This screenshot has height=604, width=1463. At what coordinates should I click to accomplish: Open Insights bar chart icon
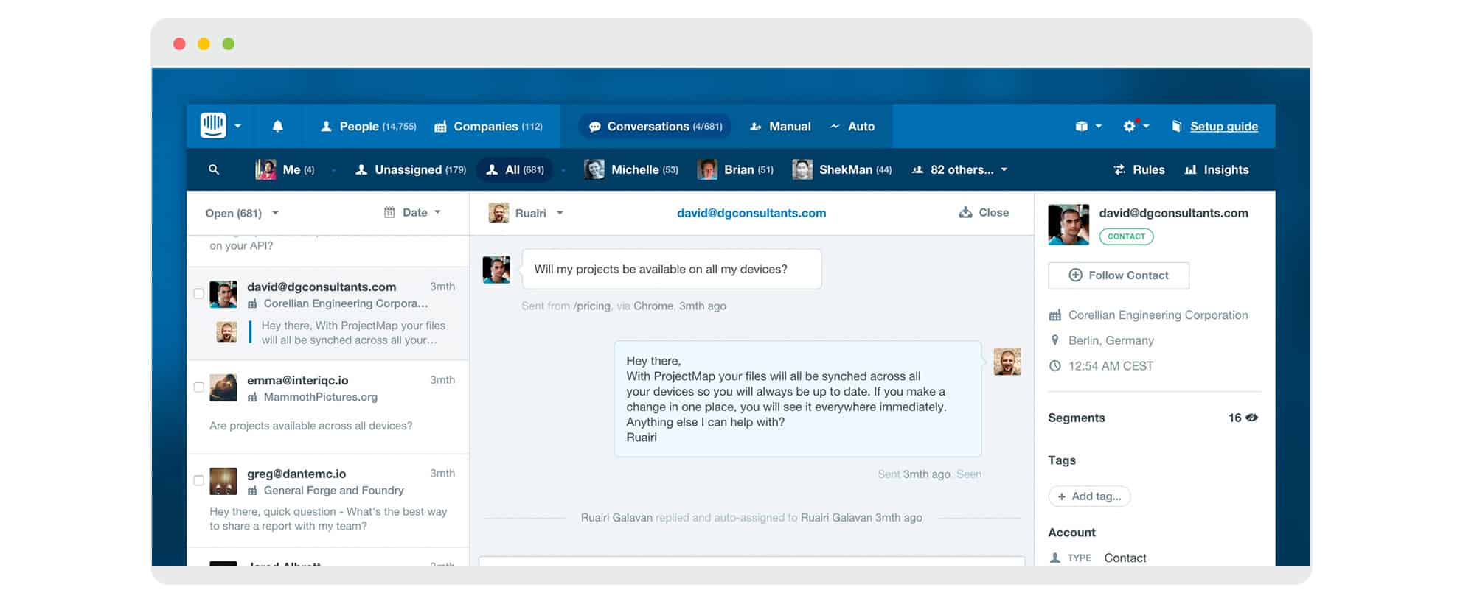coord(1190,170)
